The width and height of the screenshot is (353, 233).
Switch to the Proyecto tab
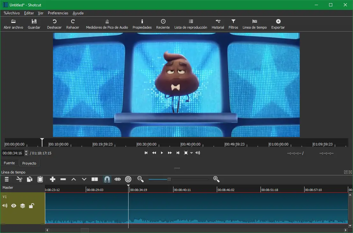pyautogui.click(x=29, y=163)
